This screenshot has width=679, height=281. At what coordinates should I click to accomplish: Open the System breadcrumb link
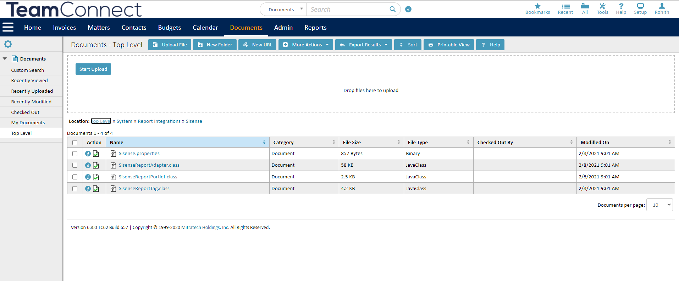125,121
